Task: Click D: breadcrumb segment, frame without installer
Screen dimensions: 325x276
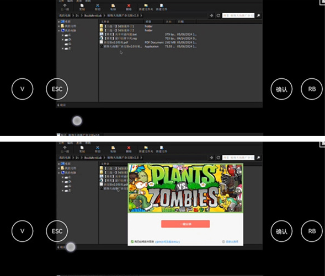Action: pyautogui.click(x=77, y=15)
